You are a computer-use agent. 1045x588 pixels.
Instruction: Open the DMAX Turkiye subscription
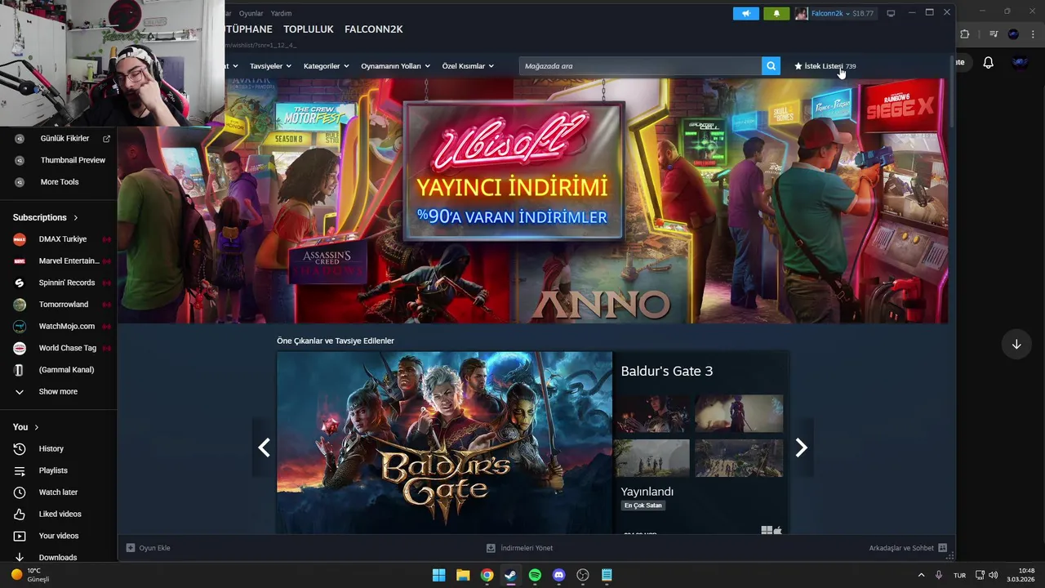(x=62, y=239)
